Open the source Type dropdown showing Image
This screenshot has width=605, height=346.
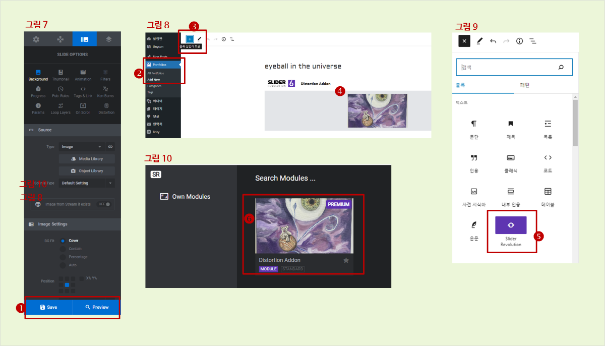click(81, 147)
